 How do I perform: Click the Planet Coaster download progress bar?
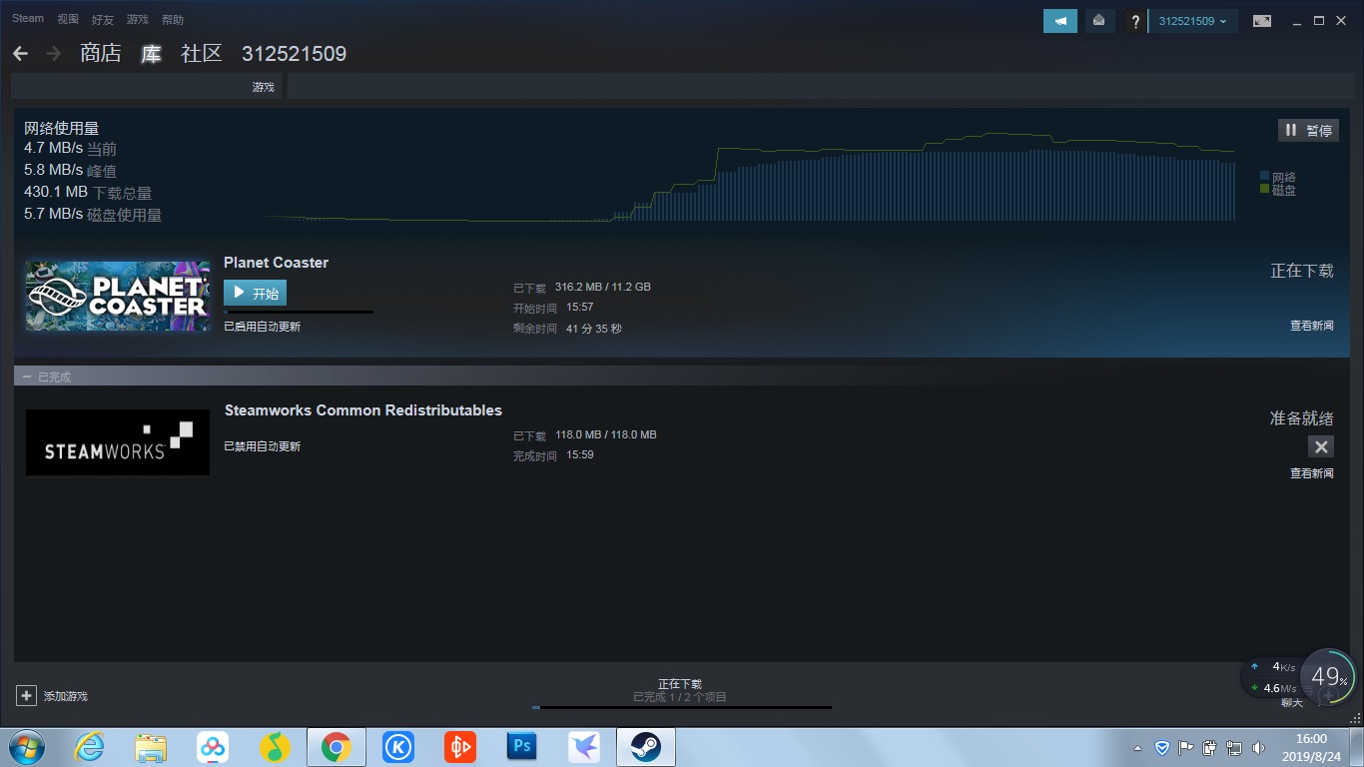(299, 312)
